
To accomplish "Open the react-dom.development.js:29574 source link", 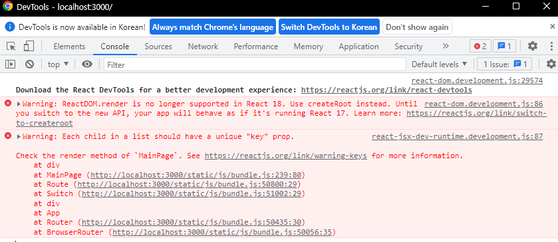I will (x=477, y=81).
